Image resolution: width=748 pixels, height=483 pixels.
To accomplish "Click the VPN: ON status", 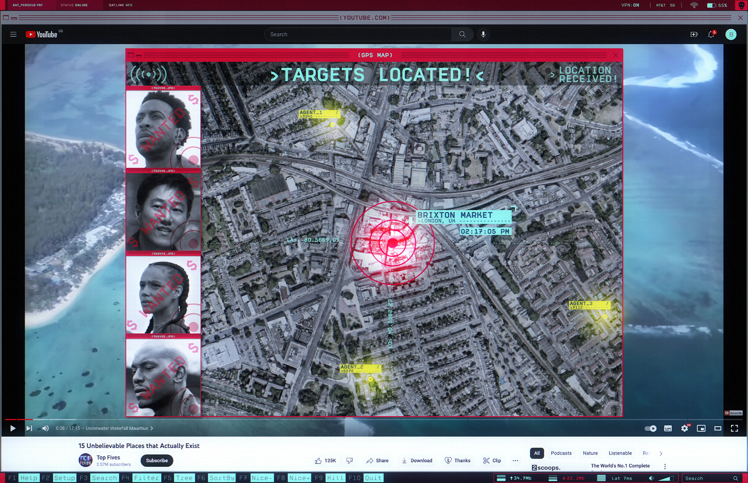I will 630,5.
